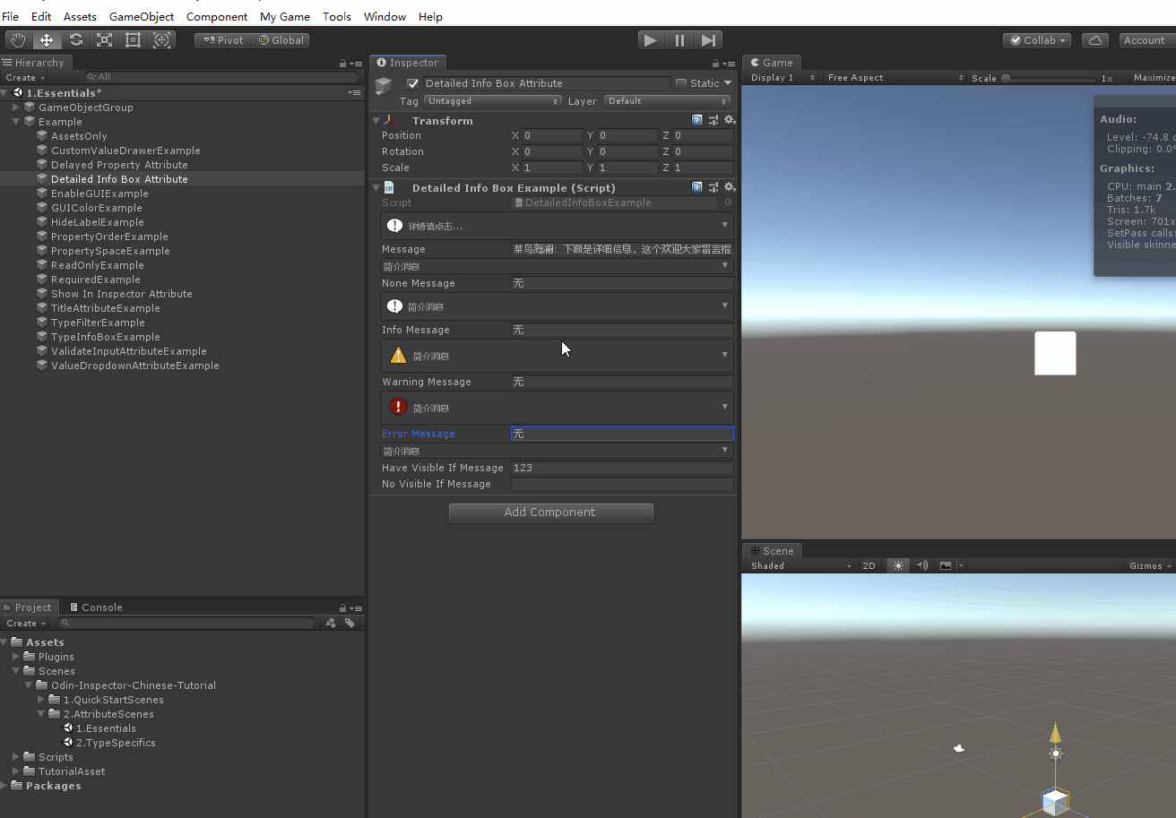
Task: Enable the Static checkbox
Action: tap(681, 83)
